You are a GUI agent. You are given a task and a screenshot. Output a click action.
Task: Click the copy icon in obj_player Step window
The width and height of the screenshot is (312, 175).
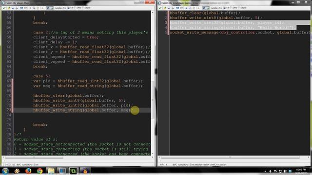34,8
